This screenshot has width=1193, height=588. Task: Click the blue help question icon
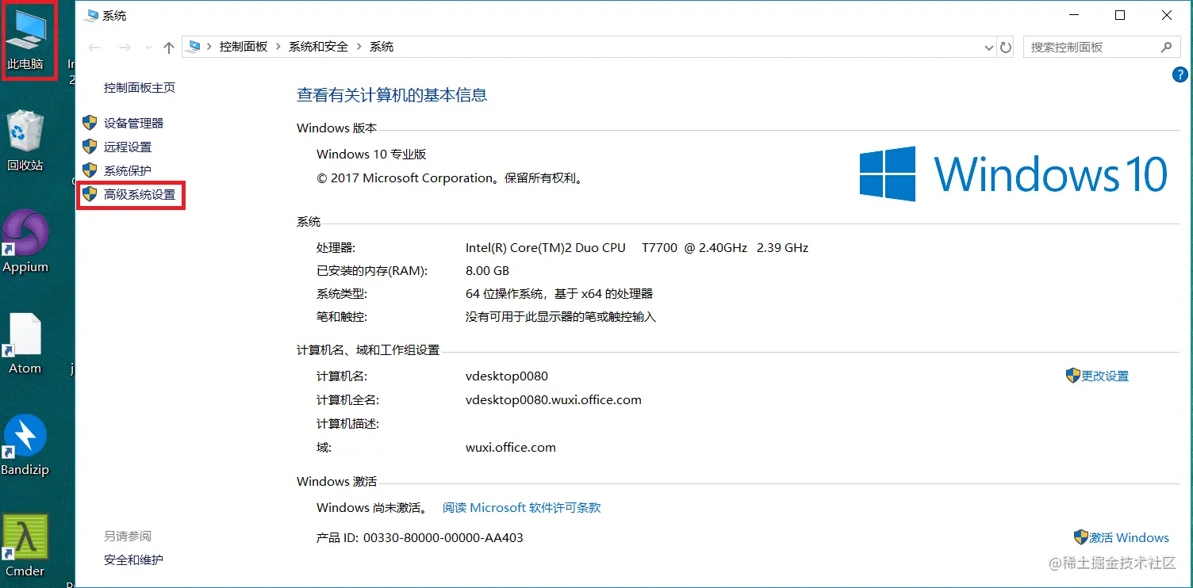tap(1180, 74)
